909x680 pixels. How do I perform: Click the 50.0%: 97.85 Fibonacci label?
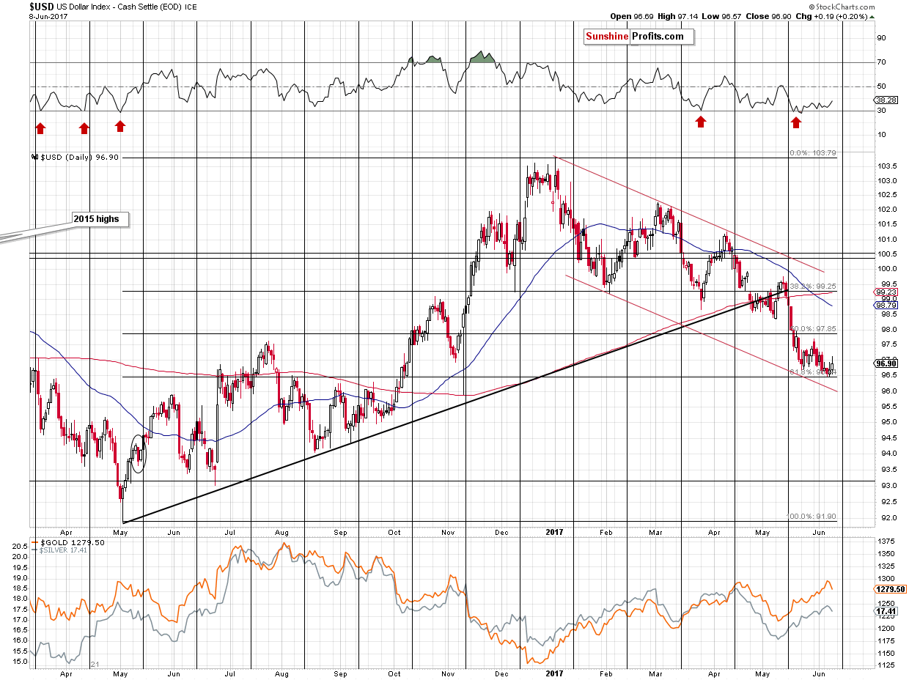(814, 329)
